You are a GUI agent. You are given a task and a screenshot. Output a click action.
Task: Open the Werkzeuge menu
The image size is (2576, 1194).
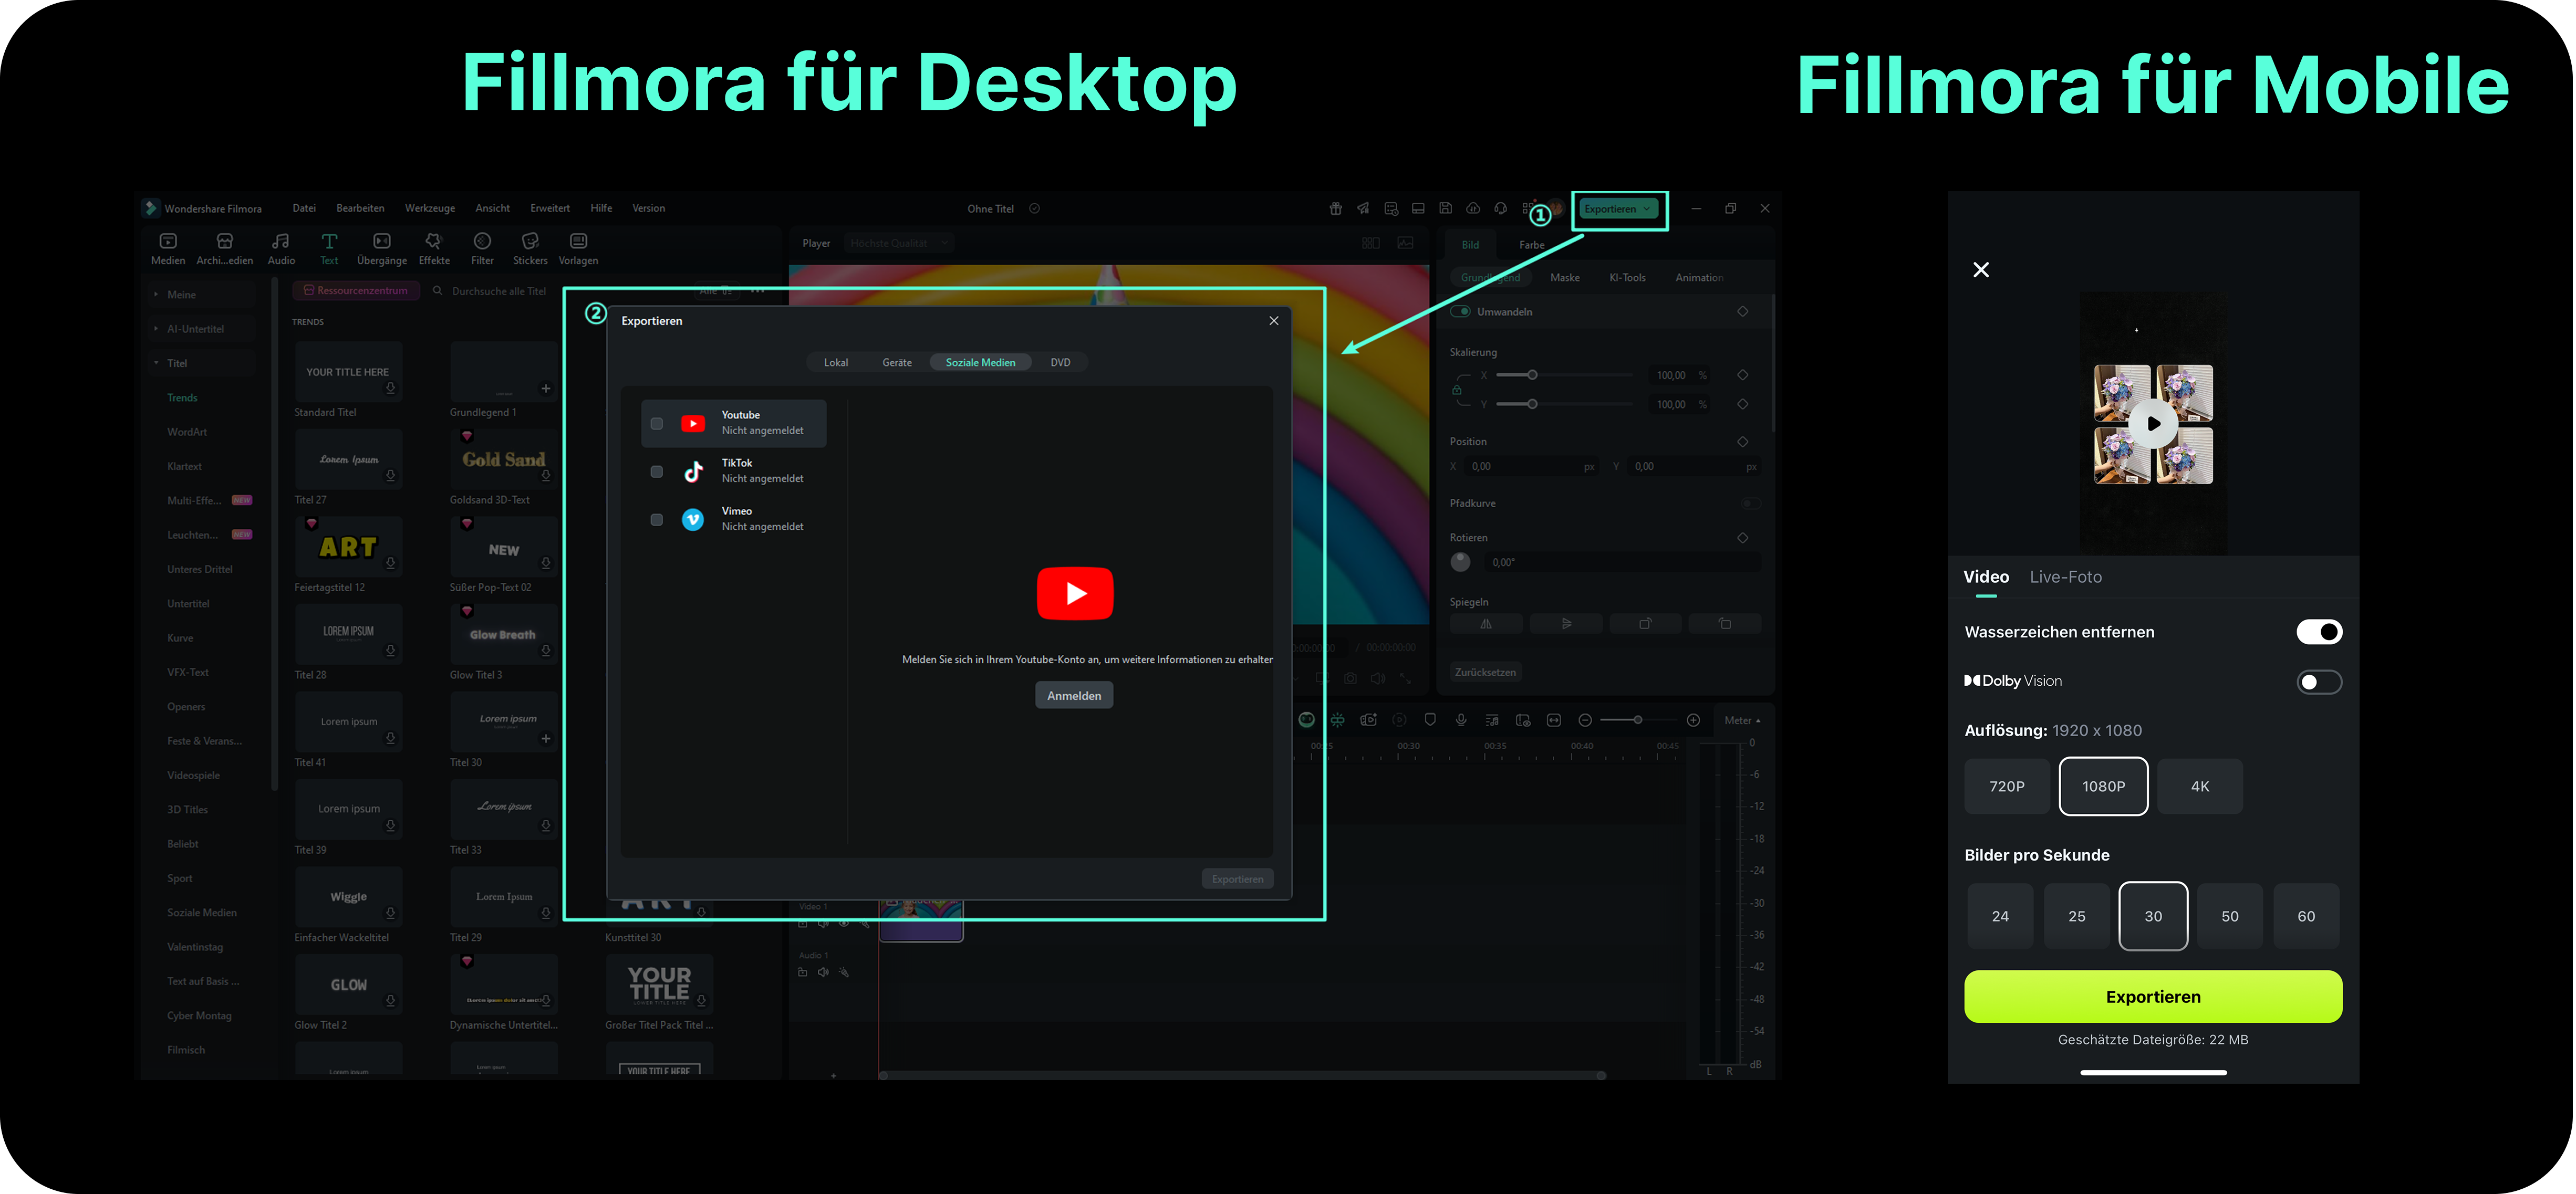pyautogui.click(x=430, y=208)
